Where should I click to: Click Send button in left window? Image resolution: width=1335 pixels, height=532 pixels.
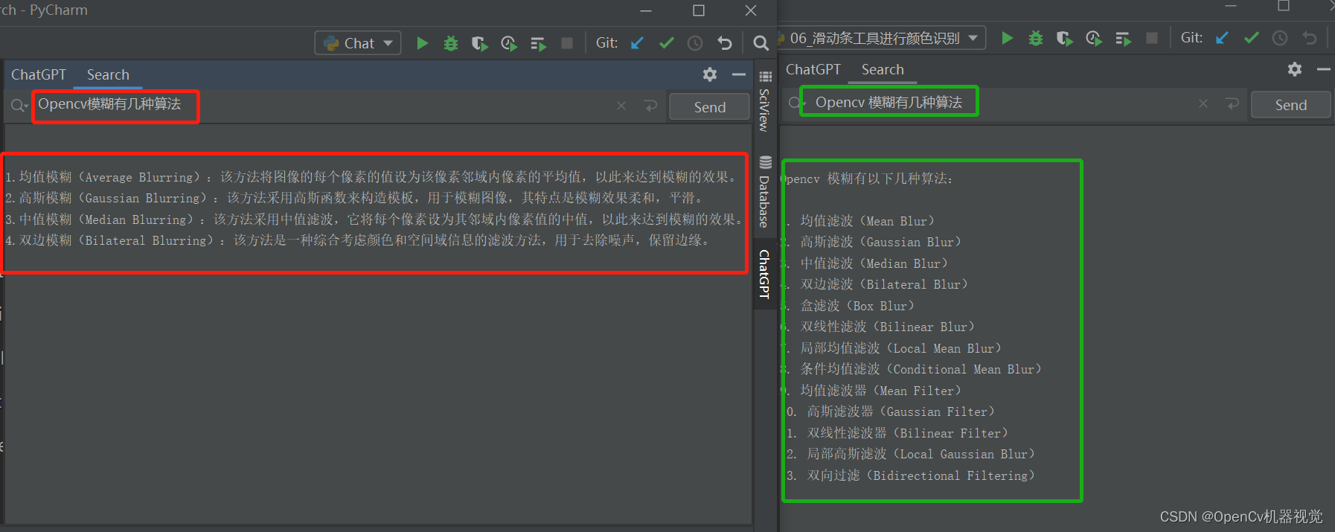(x=709, y=107)
